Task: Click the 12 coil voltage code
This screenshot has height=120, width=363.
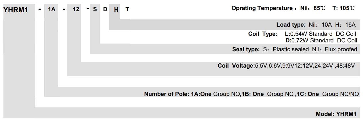Action: [x=76, y=9]
